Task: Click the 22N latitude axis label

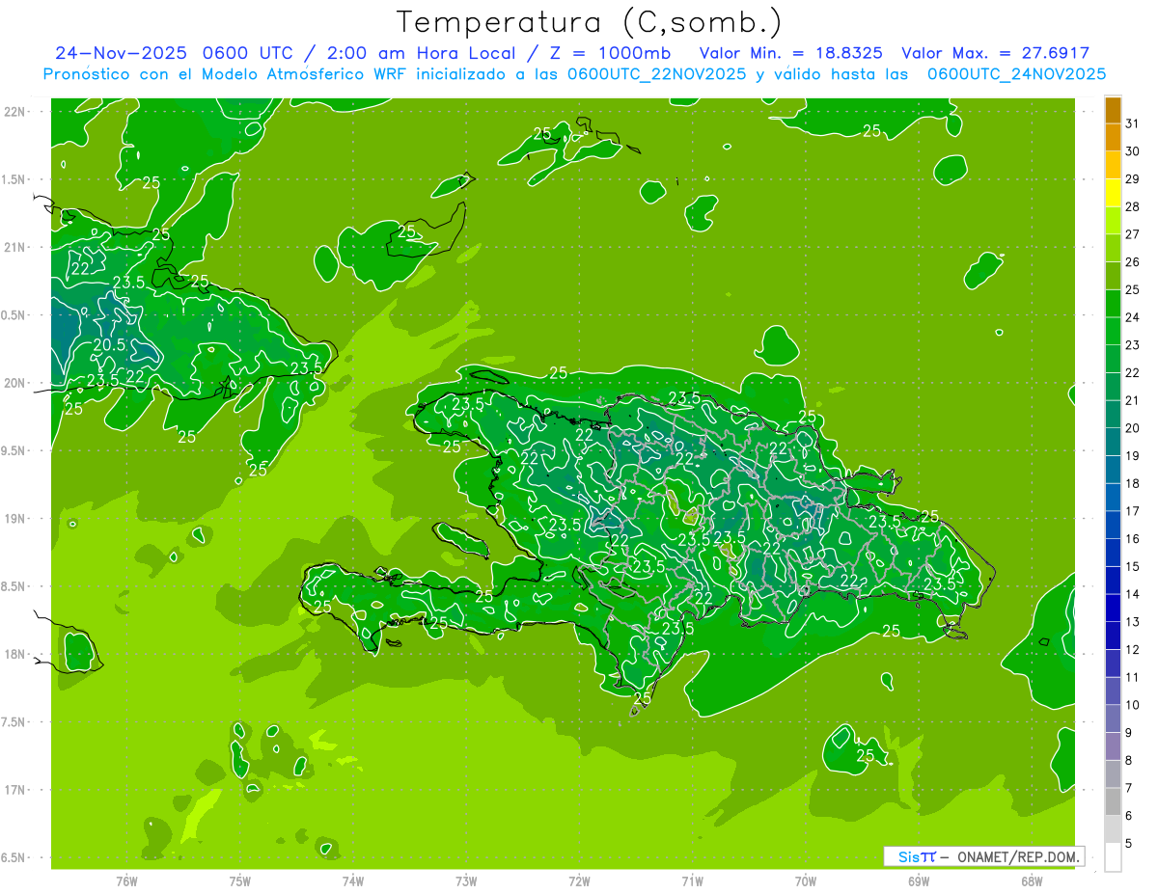Action: point(14,112)
